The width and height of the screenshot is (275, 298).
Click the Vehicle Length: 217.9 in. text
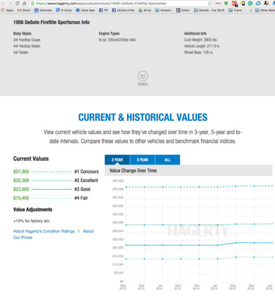tap(202, 46)
